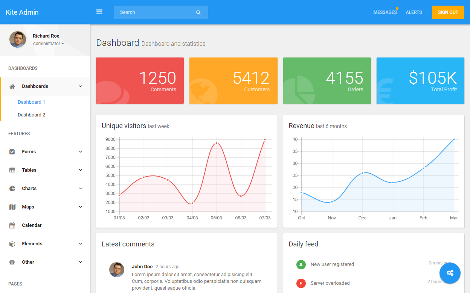This screenshot has height=293, width=470.
Task: Click the 'New user registered' feed text
Action: click(x=332, y=264)
